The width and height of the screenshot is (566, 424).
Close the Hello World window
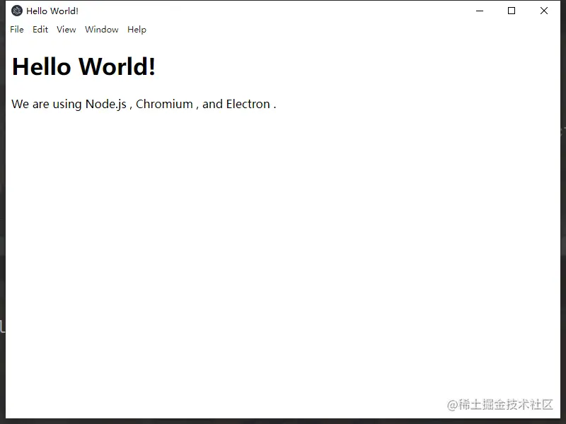(544, 11)
